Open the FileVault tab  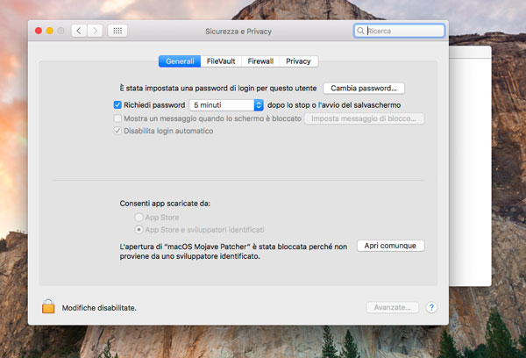(x=221, y=61)
